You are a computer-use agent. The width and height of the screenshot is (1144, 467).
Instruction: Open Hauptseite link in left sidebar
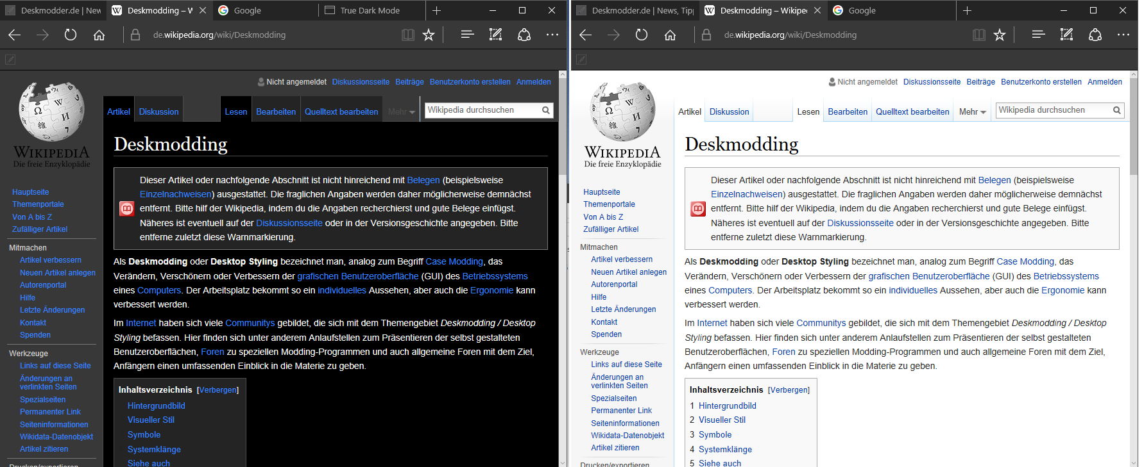tap(30, 192)
